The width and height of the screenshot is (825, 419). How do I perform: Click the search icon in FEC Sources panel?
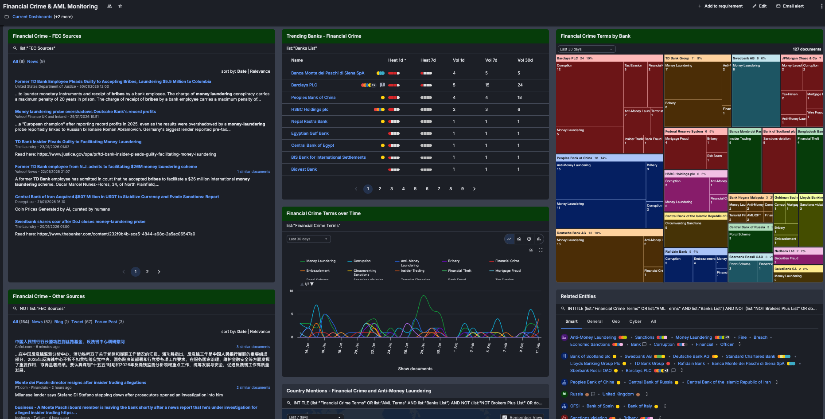[x=15, y=48]
